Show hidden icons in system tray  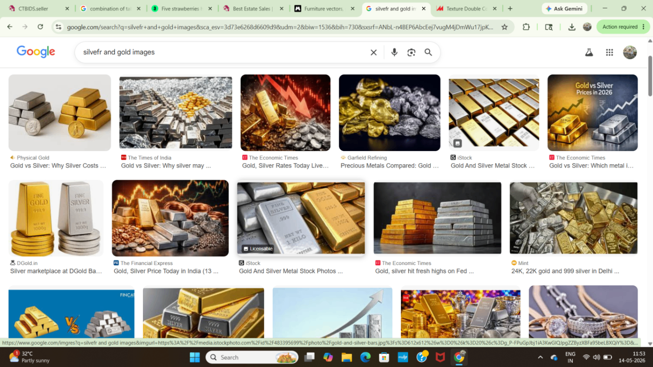[540, 357]
